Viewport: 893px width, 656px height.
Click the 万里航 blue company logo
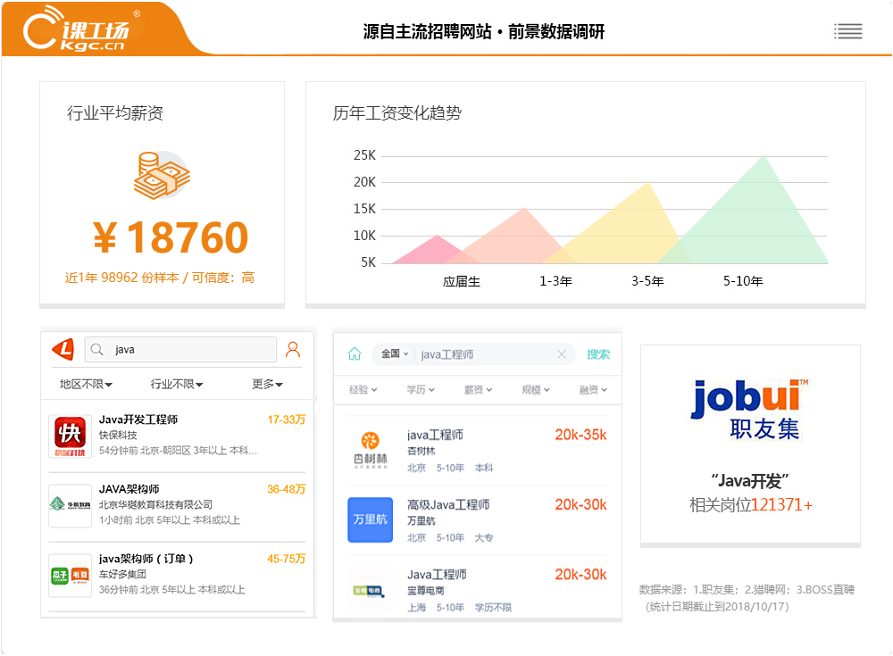tap(370, 519)
